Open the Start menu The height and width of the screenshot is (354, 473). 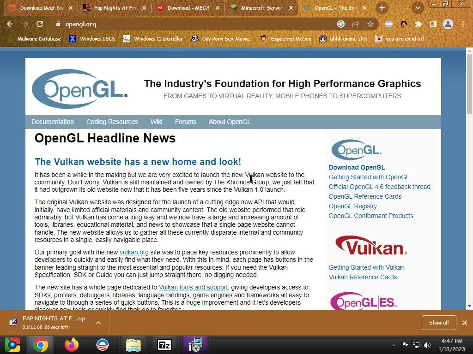click(x=12, y=345)
